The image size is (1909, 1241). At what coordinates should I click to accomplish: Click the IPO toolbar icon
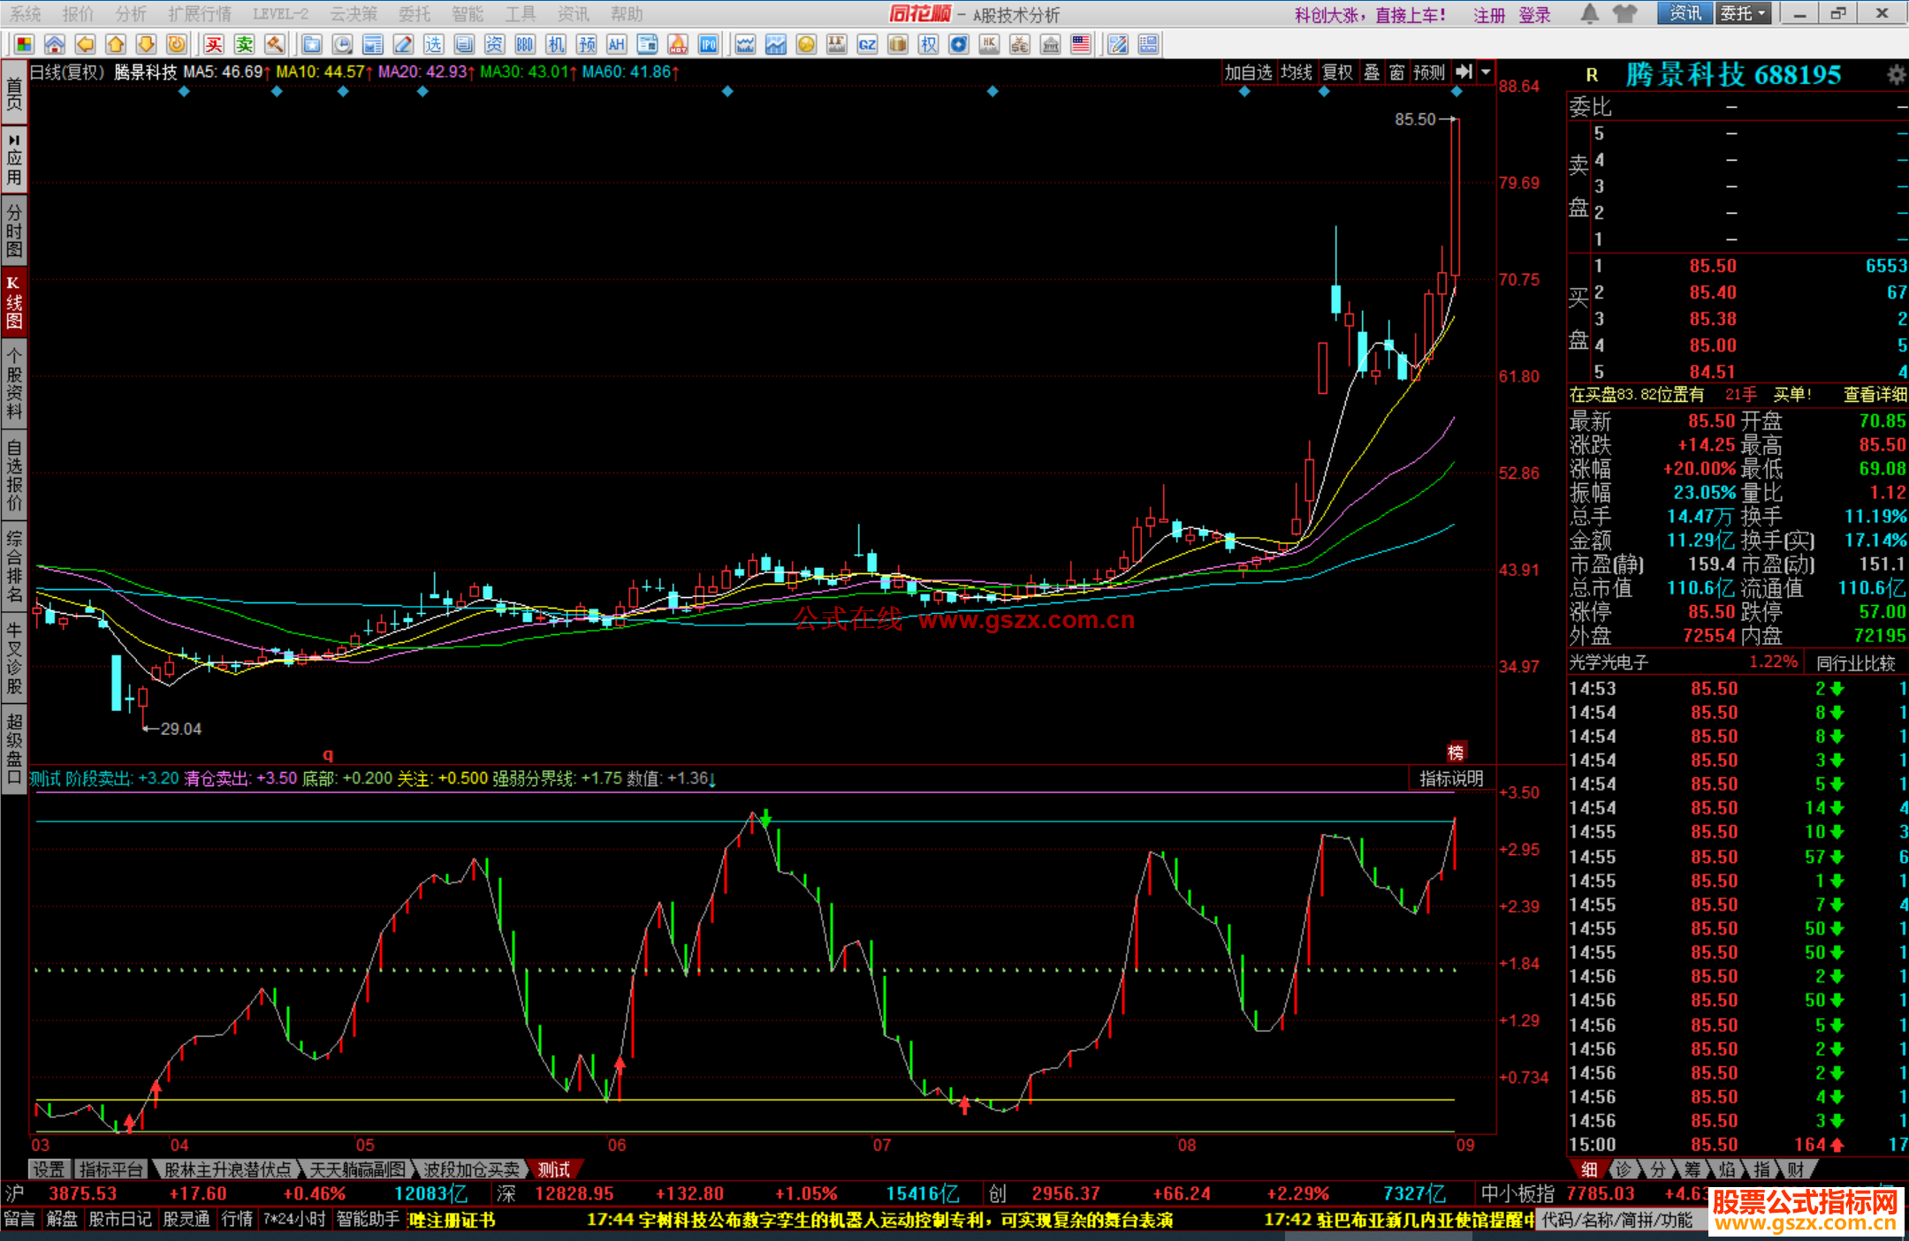tap(708, 45)
